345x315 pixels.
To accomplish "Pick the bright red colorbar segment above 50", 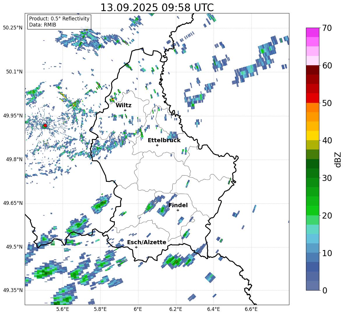I will [313, 98].
